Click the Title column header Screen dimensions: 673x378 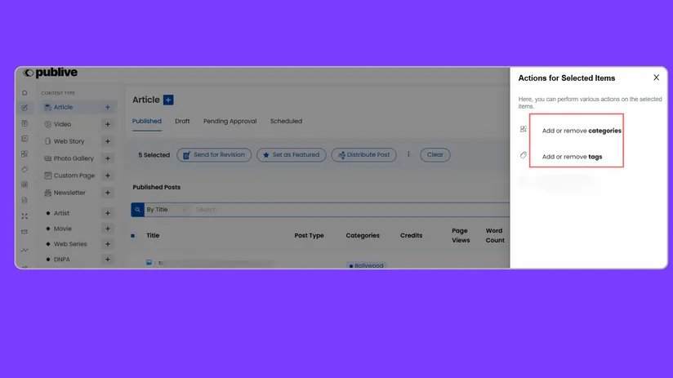click(153, 236)
